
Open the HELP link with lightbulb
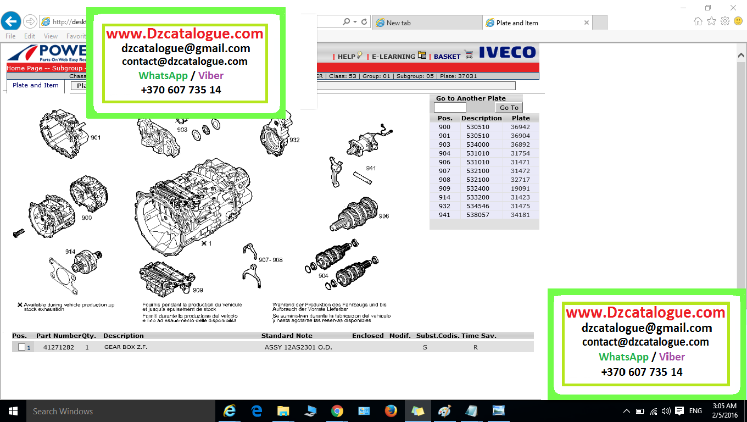pyautogui.click(x=350, y=56)
